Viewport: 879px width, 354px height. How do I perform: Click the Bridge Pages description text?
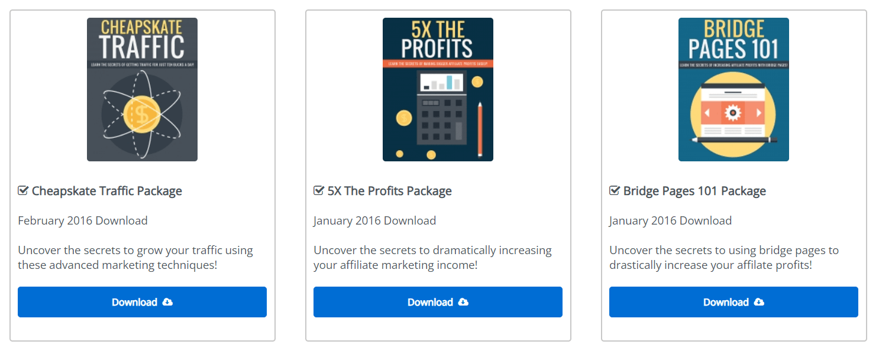coord(724,257)
